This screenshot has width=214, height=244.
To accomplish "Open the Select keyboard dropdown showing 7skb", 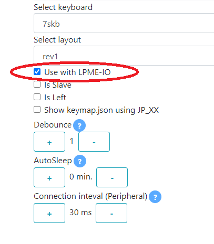I will 124,23.
